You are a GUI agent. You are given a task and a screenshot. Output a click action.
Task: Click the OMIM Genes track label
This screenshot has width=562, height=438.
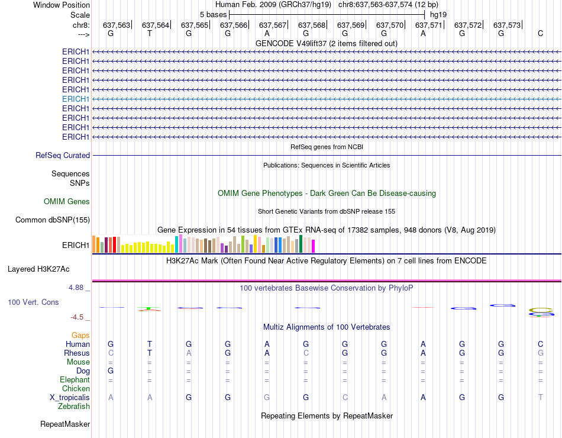[x=66, y=202]
